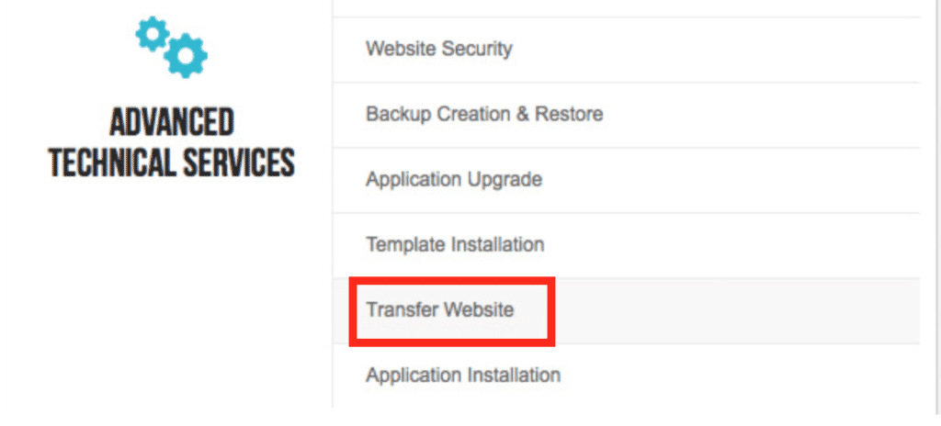Click the word Security in the first entry
The height and width of the screenshot is (426, 941).
click(476, 50)
